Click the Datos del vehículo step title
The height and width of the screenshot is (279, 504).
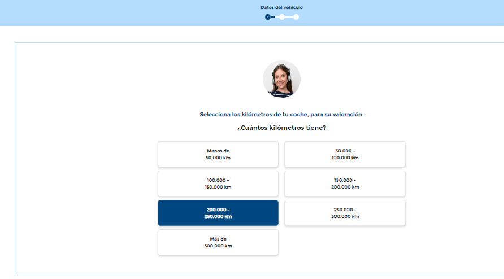281,8
